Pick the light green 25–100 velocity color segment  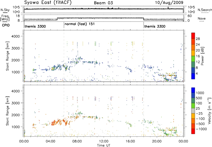193,106
